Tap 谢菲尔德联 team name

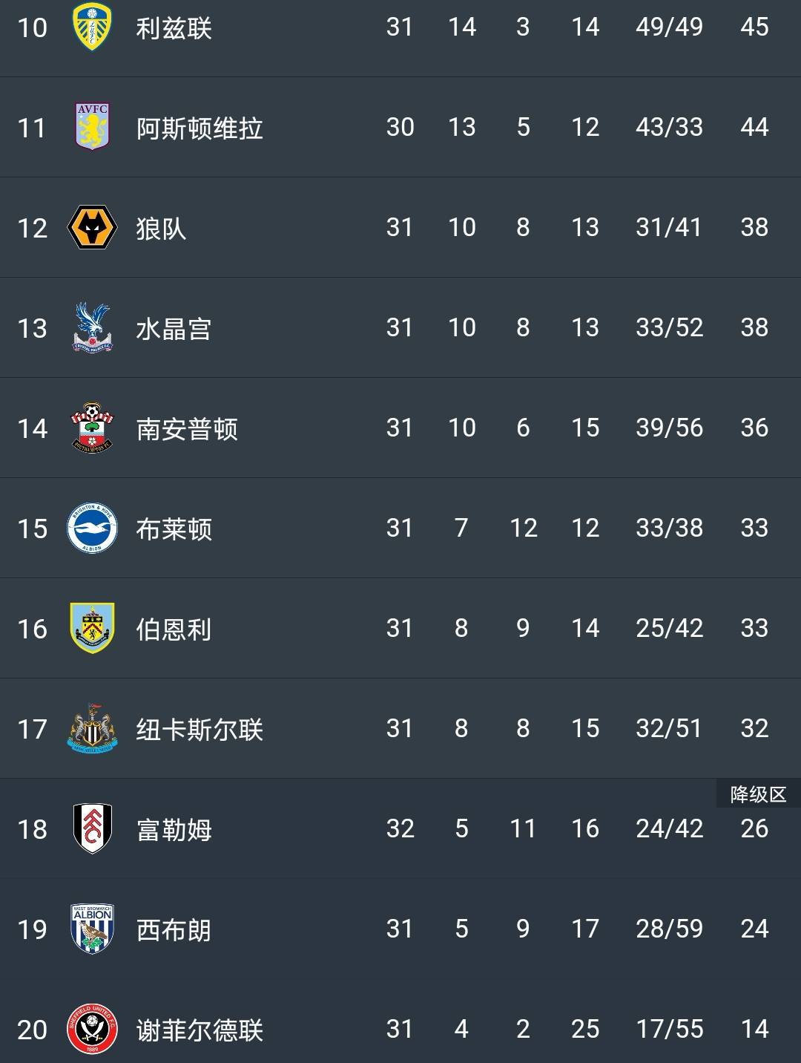coord(200,1030)
